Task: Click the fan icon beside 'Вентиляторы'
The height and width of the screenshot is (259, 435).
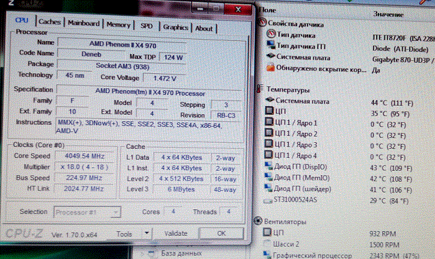Action: point(258,220)
